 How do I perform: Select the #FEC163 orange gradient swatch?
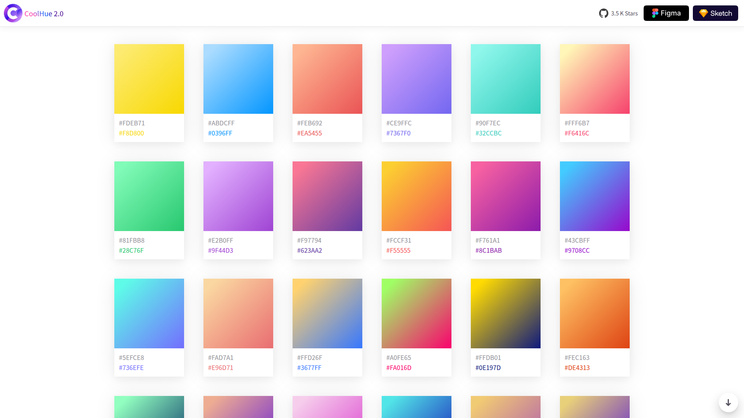[595, 313]
